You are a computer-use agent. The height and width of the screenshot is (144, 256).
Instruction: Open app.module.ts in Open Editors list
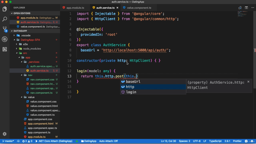click(35, 18)
